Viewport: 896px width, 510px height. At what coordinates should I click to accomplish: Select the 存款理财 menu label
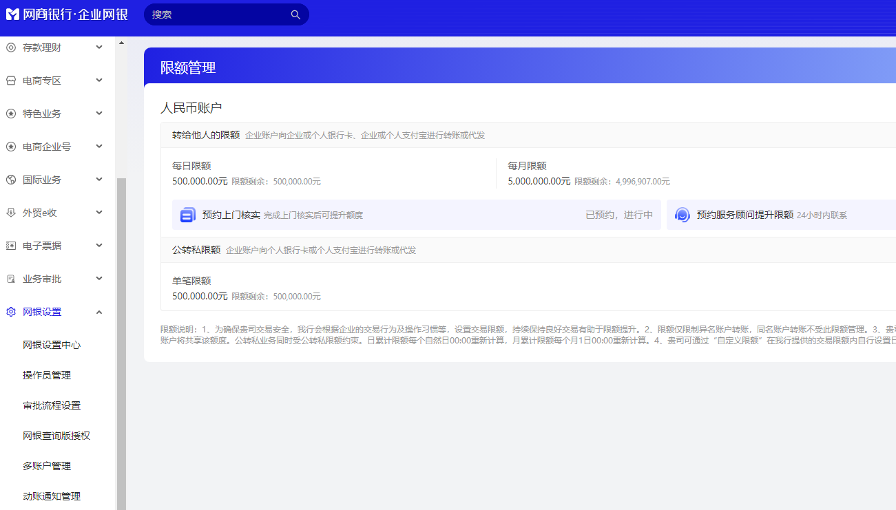[x=42, y=47]
